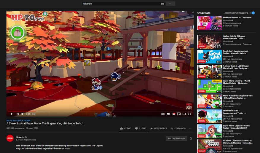
Task: Click the video title A Closer Look
Action: point(45,123)
